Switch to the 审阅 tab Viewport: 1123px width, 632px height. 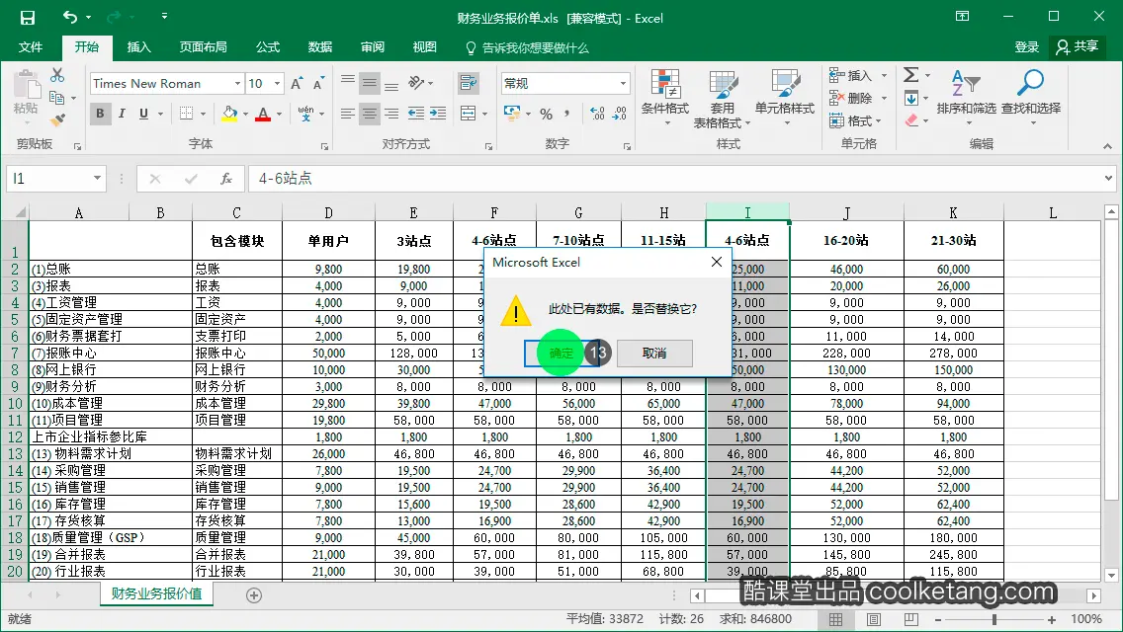pos(373,47)
